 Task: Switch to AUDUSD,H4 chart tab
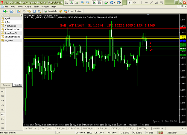click(x=31, y=128)
